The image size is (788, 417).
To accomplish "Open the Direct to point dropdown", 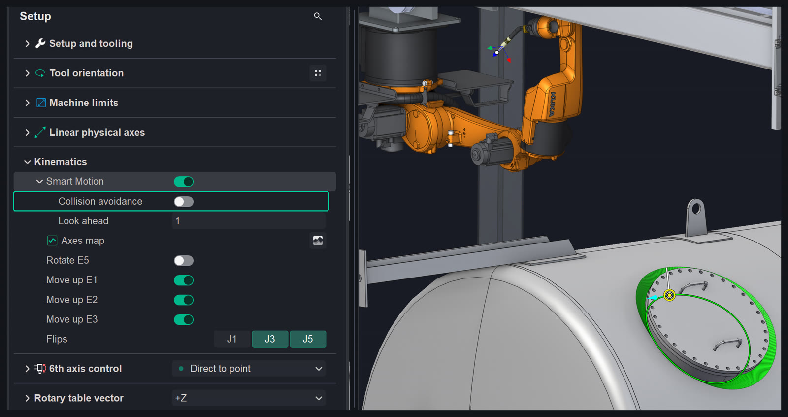I will pyautogui.click(x=249, y=369).
